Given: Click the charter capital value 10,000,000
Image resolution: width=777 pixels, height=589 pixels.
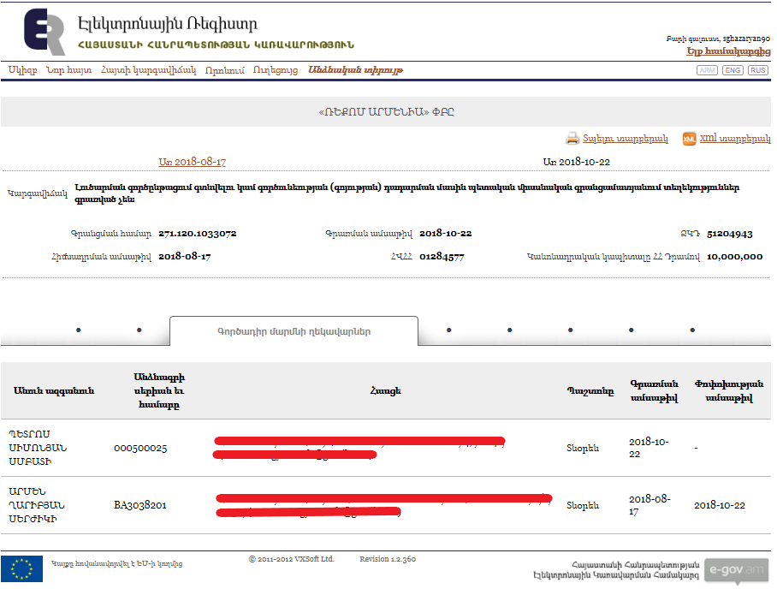Looking at the screenshot, I should click(x=734, y=257).
